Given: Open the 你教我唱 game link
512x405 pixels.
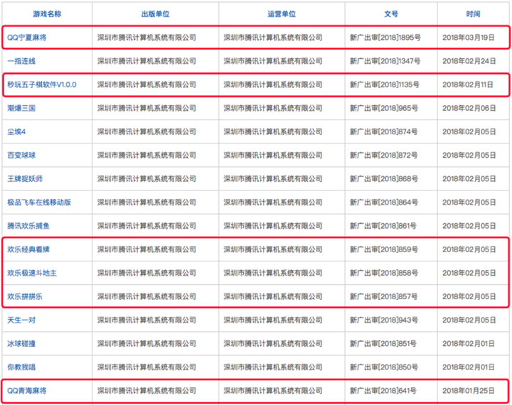Looking at the screenshot, I should coord(21,367).
